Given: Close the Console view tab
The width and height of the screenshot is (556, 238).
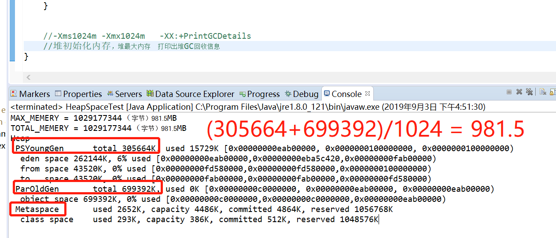Looking at the screenshot, I should coord(367,94).
